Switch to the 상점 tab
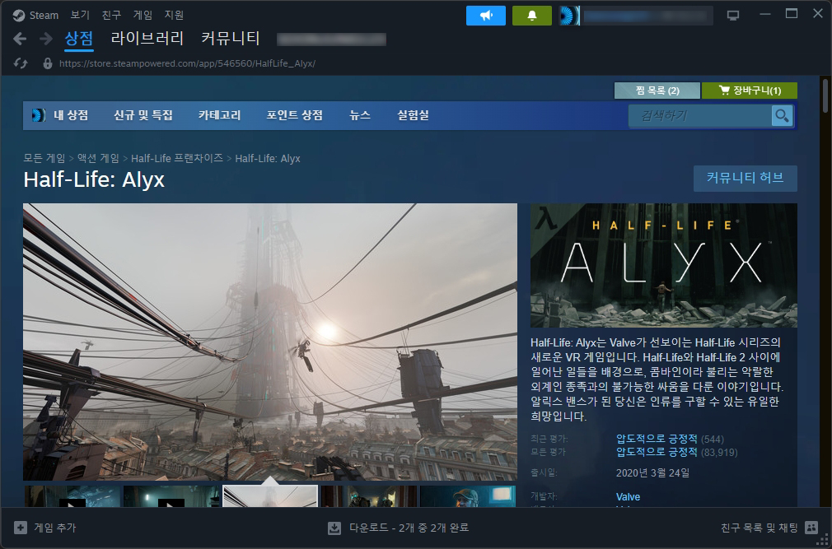This screenshot has width=832, height=549. click(79, 39)
